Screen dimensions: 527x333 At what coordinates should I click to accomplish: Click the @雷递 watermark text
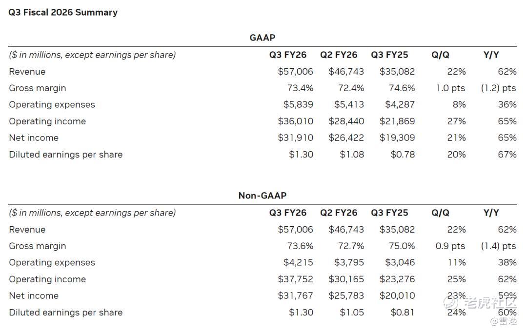click(x=503, y=321)
